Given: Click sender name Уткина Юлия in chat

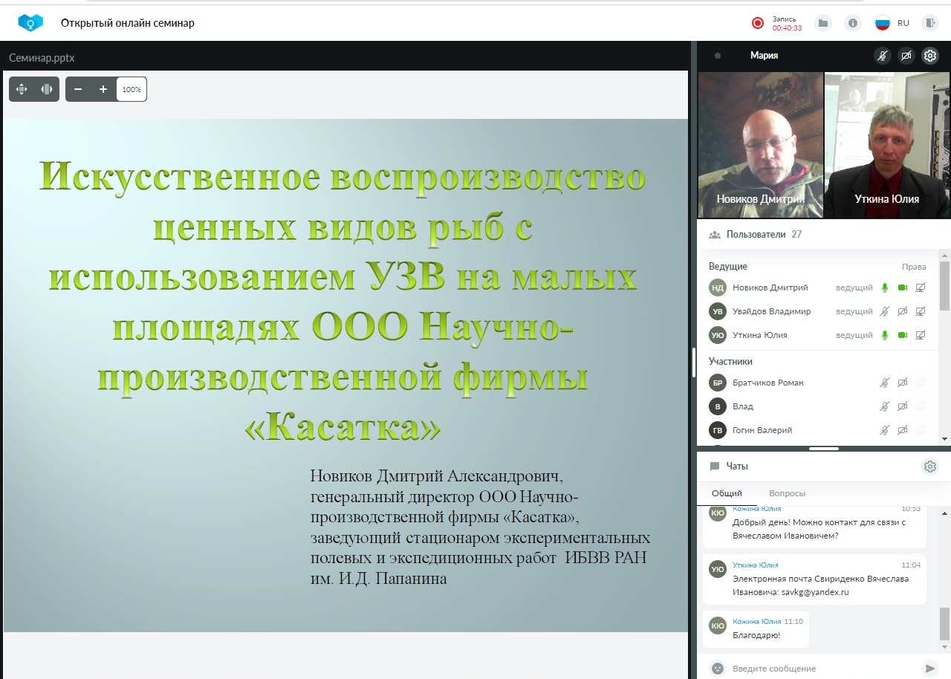Looking at the screenshot, I should click(x=756, y=565).
